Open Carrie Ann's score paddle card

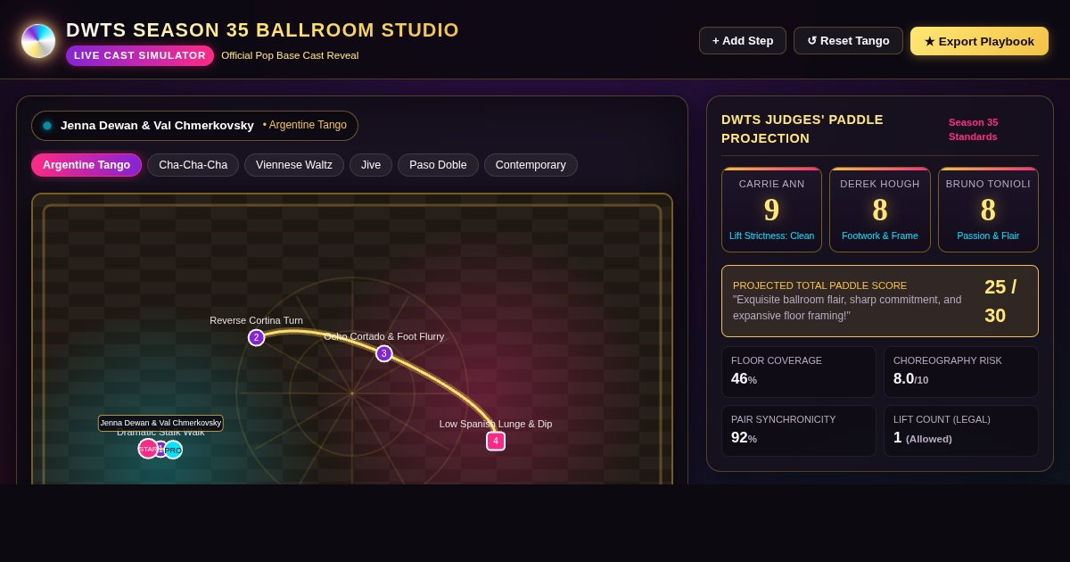(x=771, y=210)
